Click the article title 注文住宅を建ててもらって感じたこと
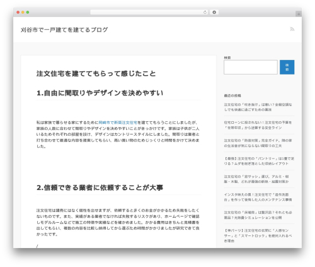The image size is (315, 267). (96, 74)
